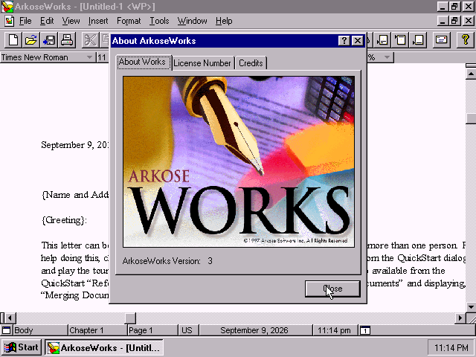This screenshot has width=476, height=357.
Task: Click the horizontal scrollbar left arrow
Action: [10, 318]
